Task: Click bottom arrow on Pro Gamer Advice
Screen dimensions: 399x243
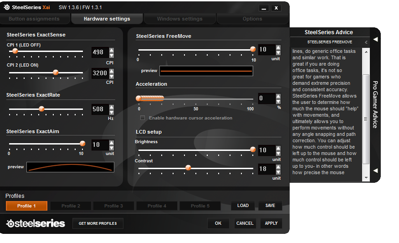Action: click(375, 171)
